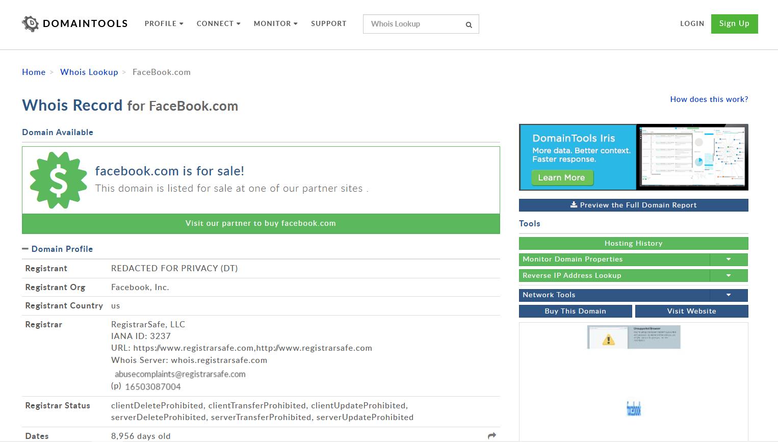778x442 pixels.
Task: Open the website screenshot thumbnail
Action: point(634,382)
